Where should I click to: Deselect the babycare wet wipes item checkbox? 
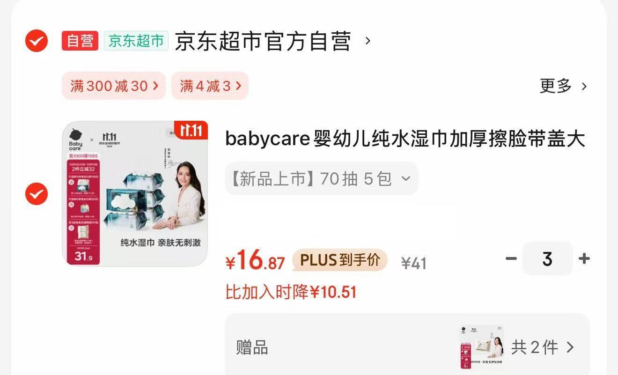36,193
